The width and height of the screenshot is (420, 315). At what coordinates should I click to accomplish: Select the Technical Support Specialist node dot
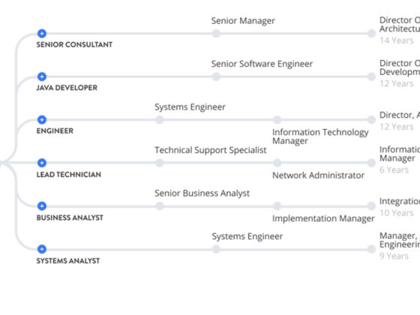[x=160, y=163]
